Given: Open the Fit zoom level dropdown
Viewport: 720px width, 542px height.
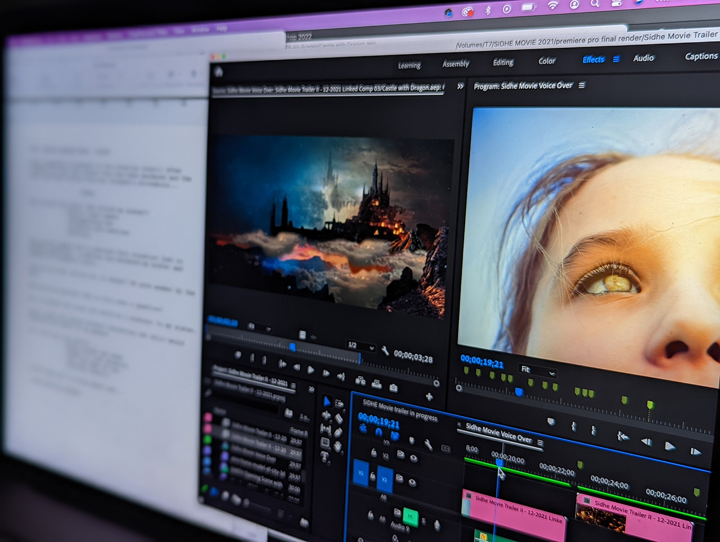Looking at the screenshot, I should pos(538,371).
